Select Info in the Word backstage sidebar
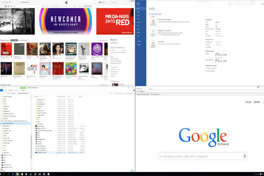Viewport: 264px width, 176px height. point(140,8)
